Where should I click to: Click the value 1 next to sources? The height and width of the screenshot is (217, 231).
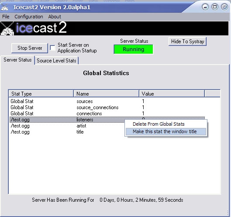143,101
